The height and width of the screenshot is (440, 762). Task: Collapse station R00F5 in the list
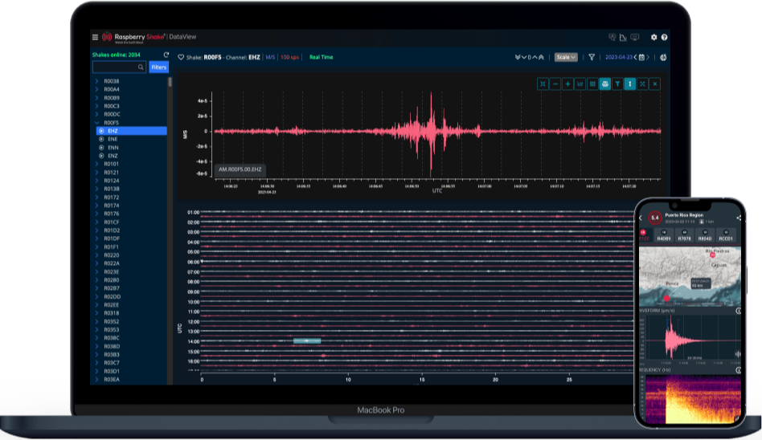tap(96, 122)
